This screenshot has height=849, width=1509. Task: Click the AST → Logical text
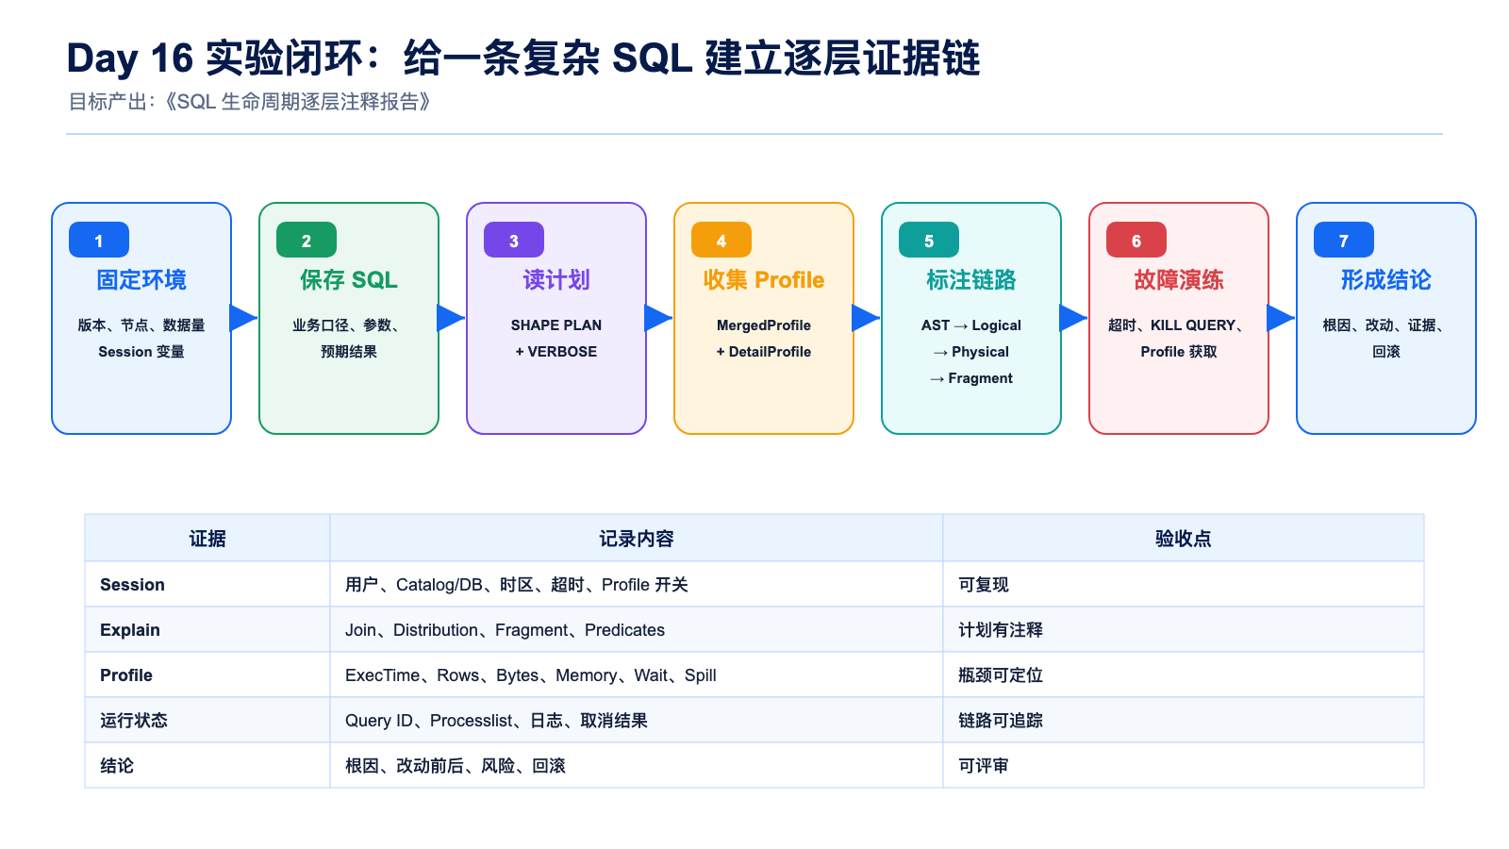pyautogui.click(x=971, y=325)
